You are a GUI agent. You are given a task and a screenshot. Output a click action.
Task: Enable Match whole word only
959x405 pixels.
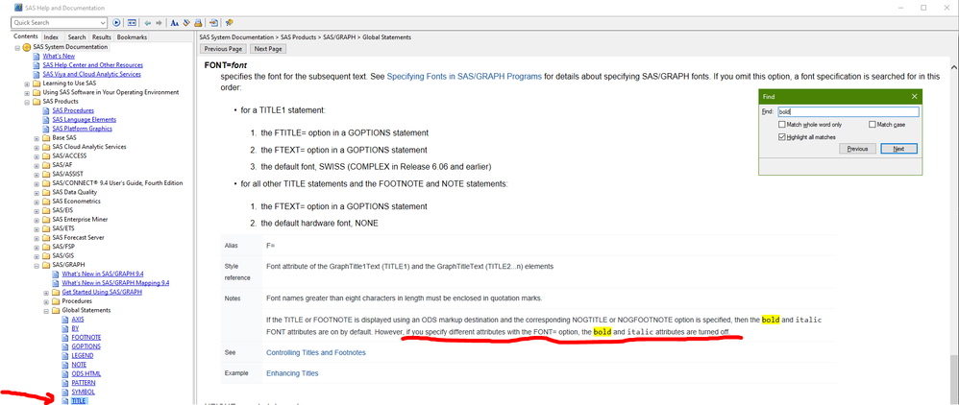[x=781, y=125]
